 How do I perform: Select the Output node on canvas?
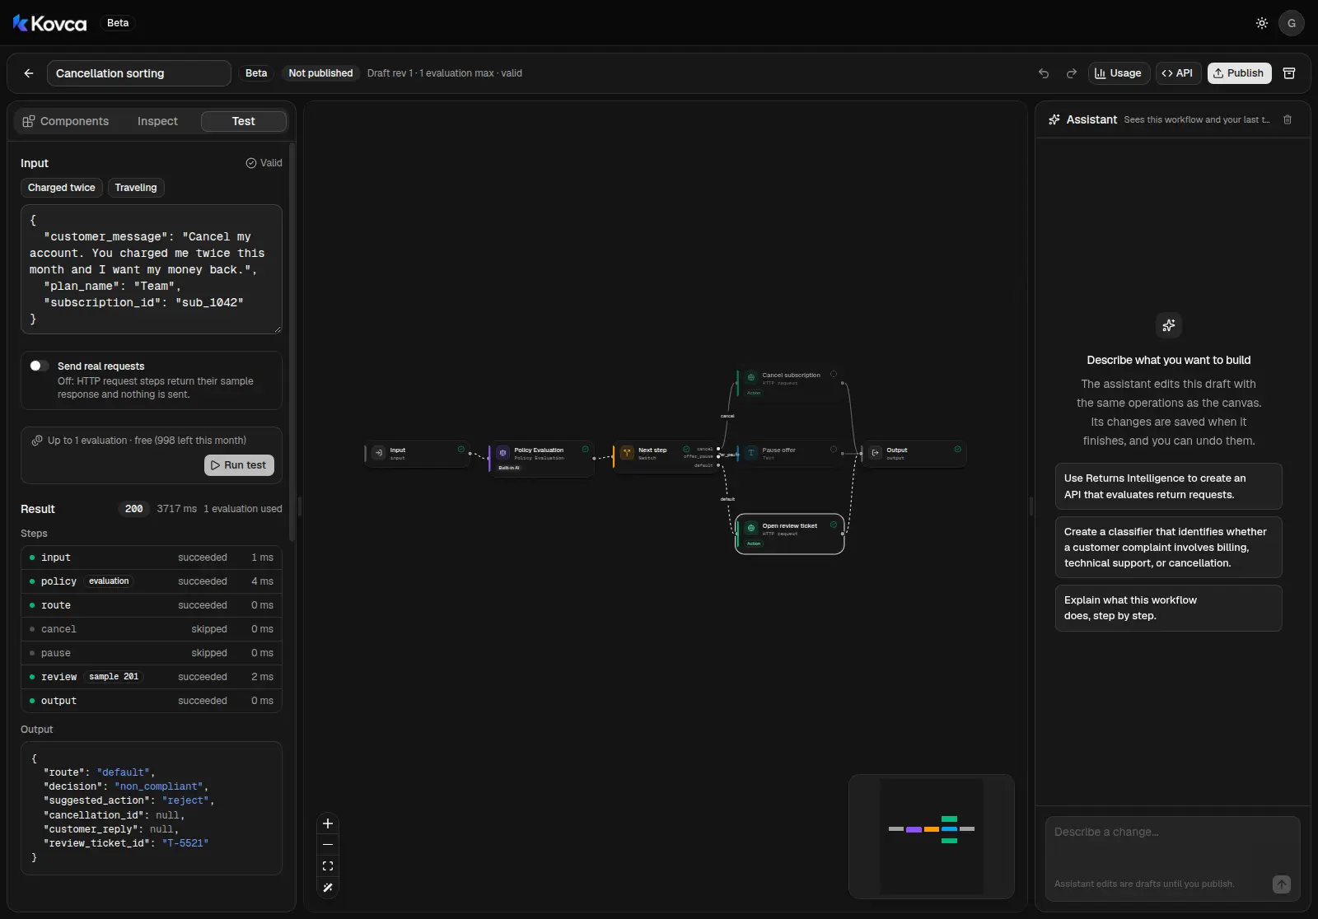coord(914,454)
